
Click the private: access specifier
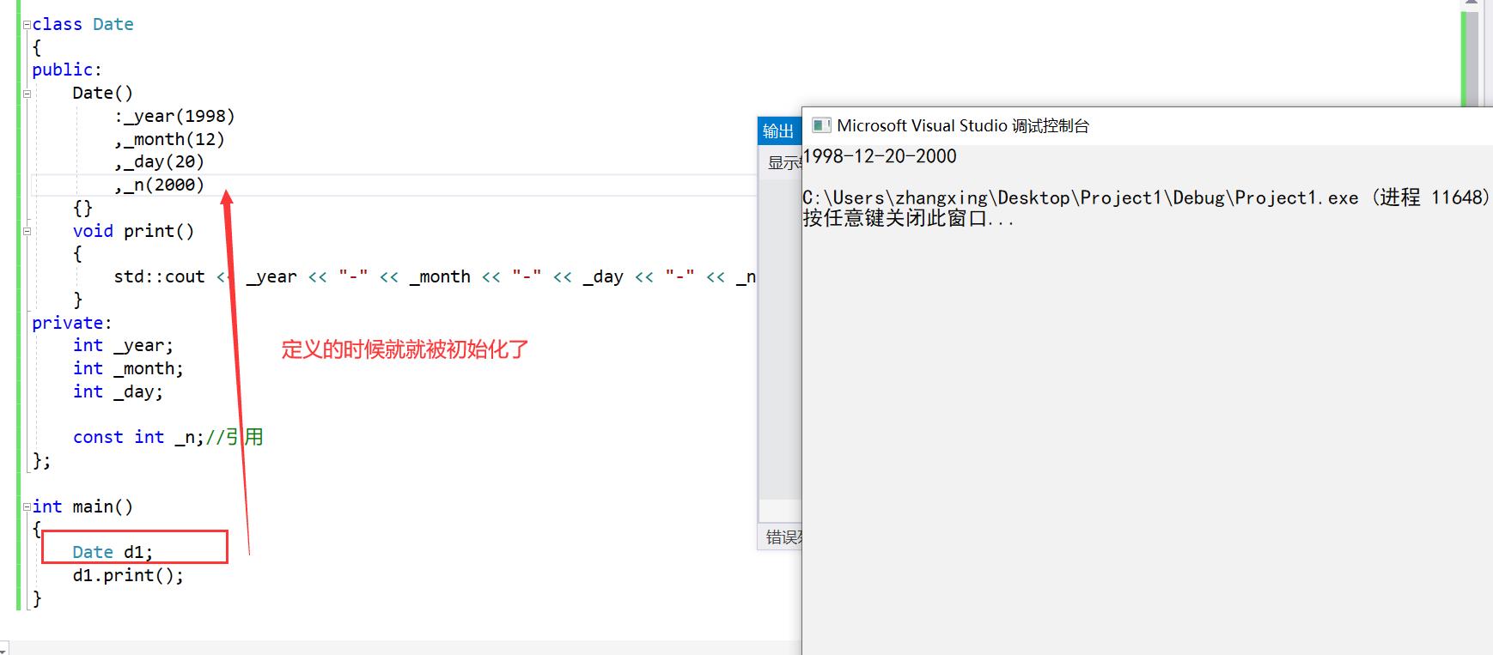click(72, 323)
